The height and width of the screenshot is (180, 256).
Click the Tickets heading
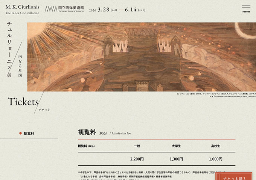[23, 102]
